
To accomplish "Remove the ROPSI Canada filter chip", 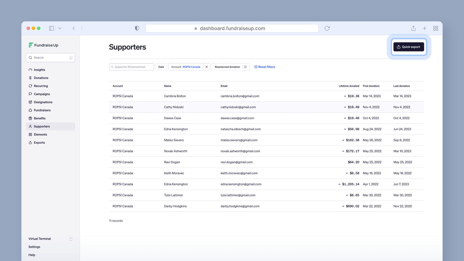I will pos(207,67).
